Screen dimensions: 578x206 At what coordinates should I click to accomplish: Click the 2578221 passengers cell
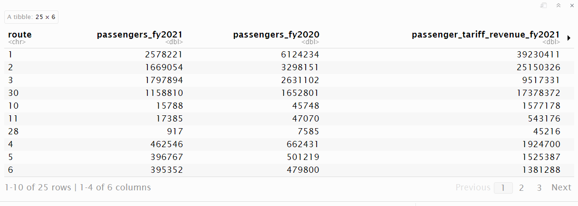point(164,55)
